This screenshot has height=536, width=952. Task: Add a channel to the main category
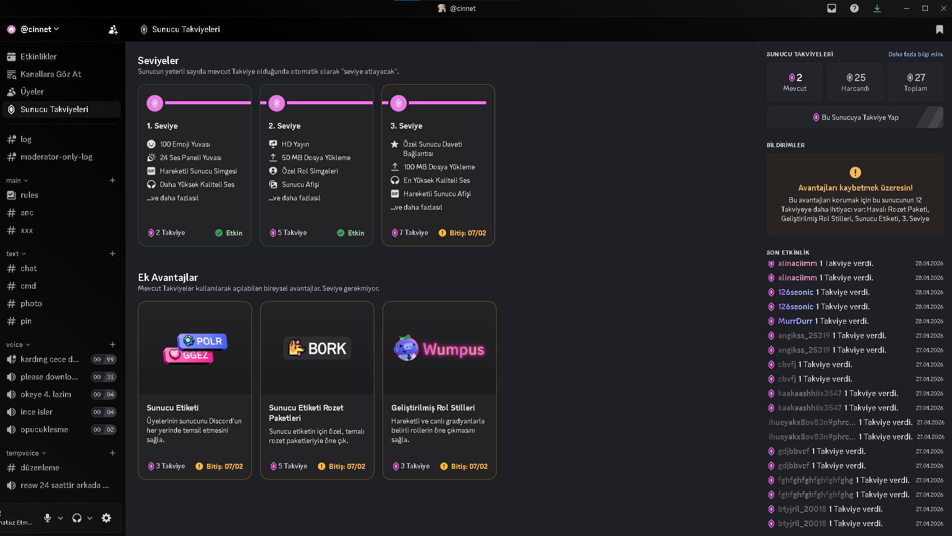[x=113, y=180]
